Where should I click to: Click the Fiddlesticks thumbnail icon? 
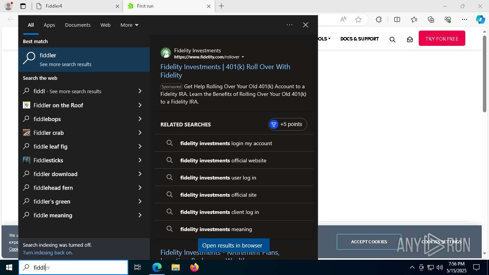click(26, 160)
